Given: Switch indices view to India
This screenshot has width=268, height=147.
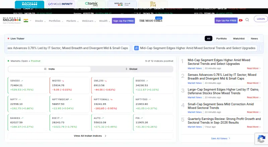Looking at the screenshot, I should coord(49,69).
